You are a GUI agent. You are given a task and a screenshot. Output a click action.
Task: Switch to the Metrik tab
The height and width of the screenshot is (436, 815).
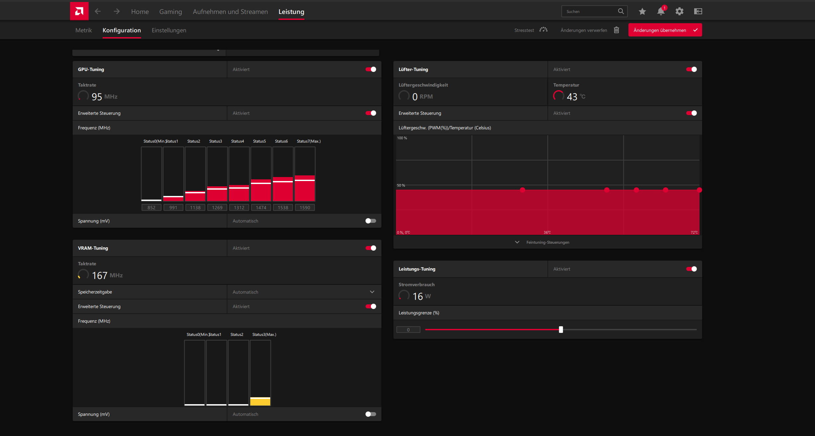click(x=84, y=30)
